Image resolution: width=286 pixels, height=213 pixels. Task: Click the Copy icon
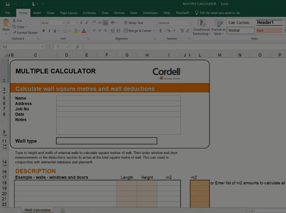click(x=14, y=26)
